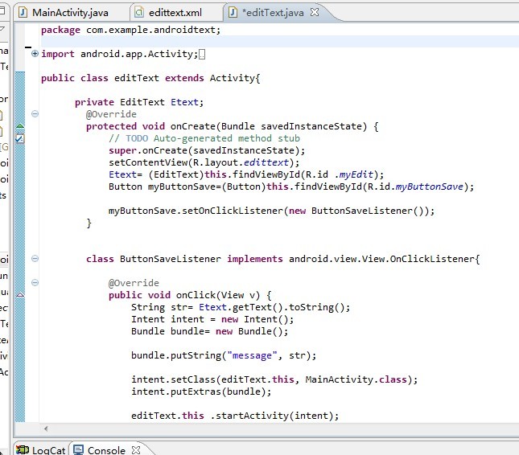Click 'android.view.View.OnClickListener' interface name

pos(382,259)
